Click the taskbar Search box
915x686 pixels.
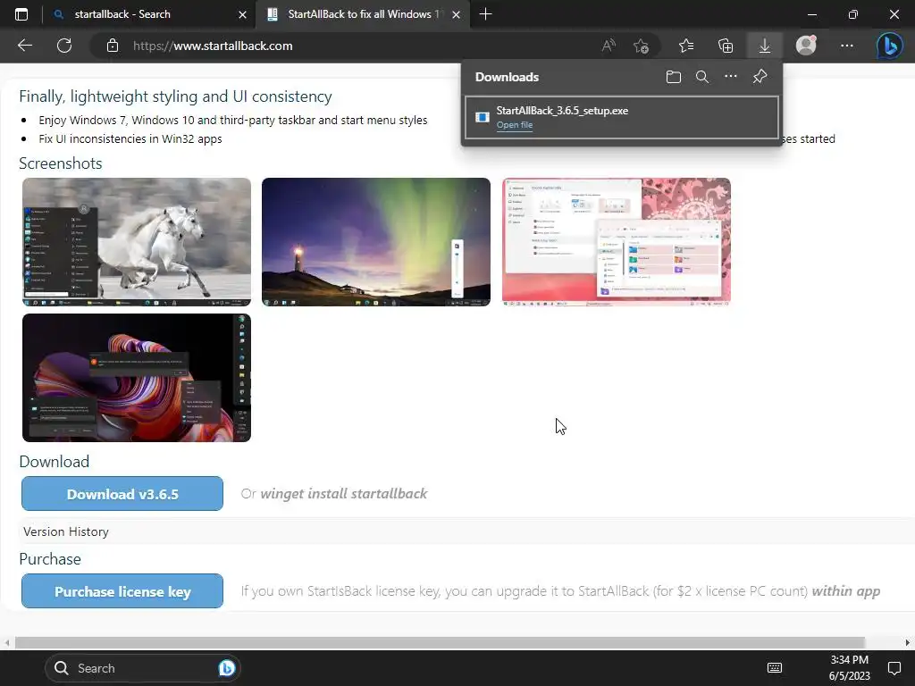(x=143, y=668)
